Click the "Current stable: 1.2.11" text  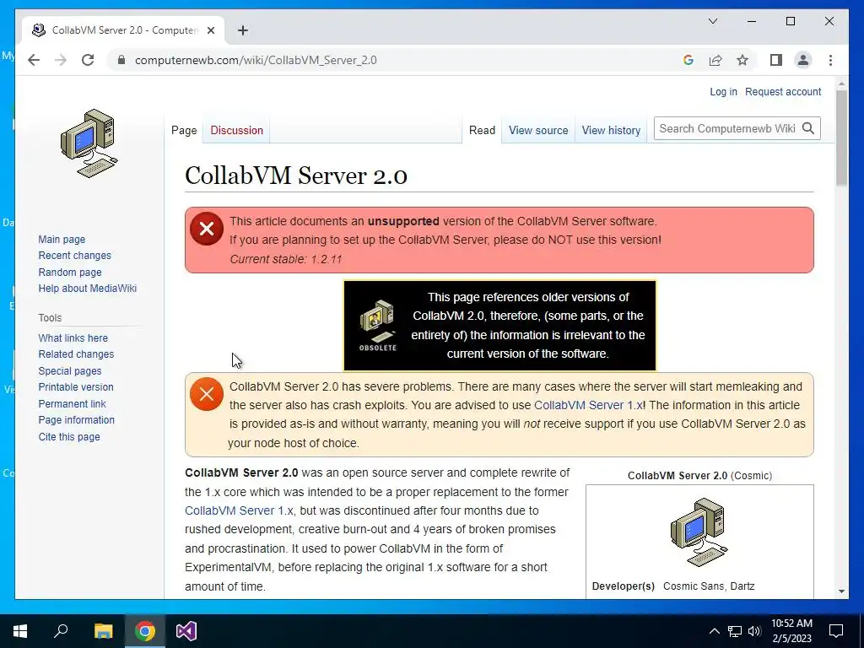[285, 259]
